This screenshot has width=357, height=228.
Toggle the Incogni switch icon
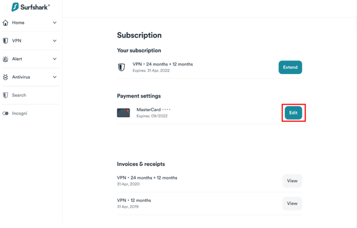coord(6,113)
